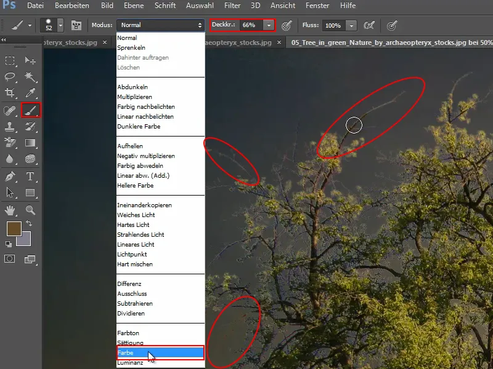Image resolution: width=493 pixels, height=369 pixels.
Task: Open the Deckkr. opacity slider arrow
Action: 269,25
